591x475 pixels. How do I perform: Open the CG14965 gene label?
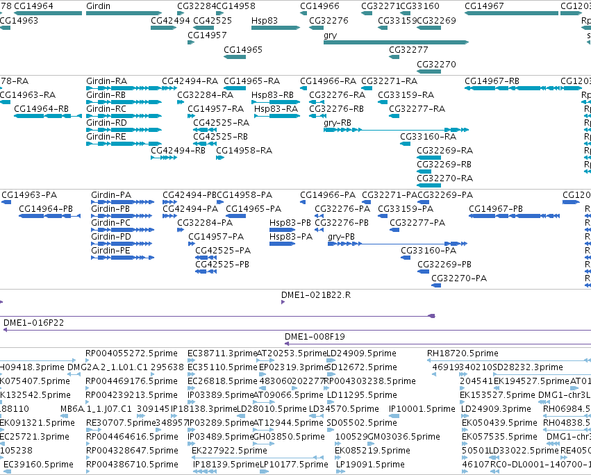pos(243,50)
